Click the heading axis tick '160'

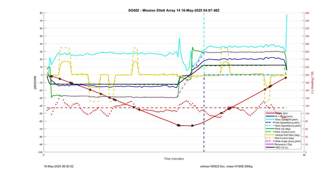307,90
